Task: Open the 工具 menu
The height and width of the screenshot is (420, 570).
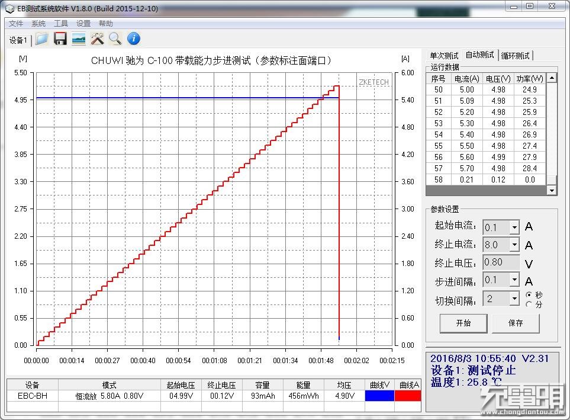Action: 61,24
